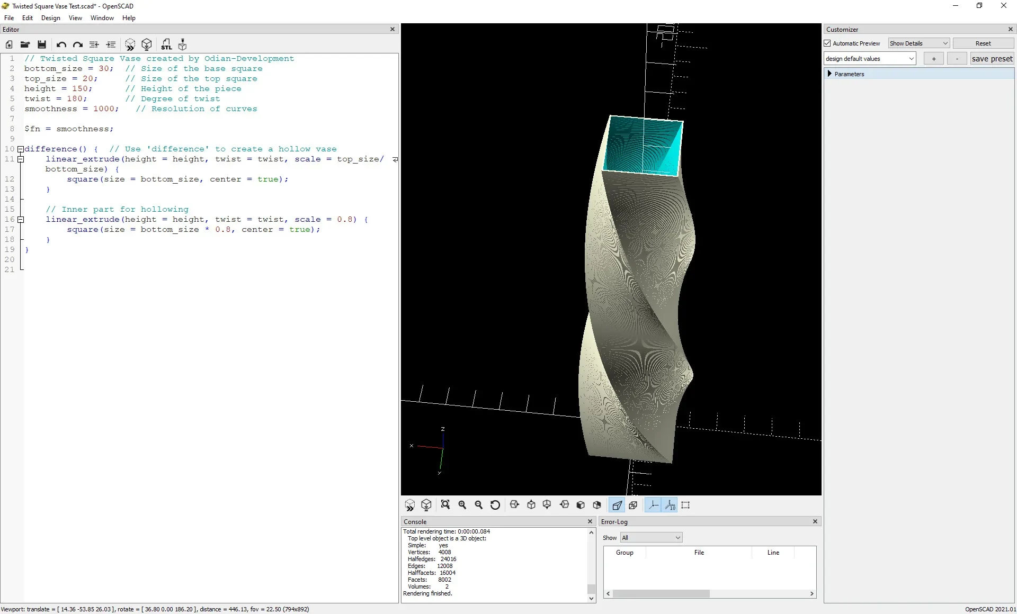Click 'Rendering finished.' line in Console
Screen dimensions: 1017x614
tap(427, 594)
